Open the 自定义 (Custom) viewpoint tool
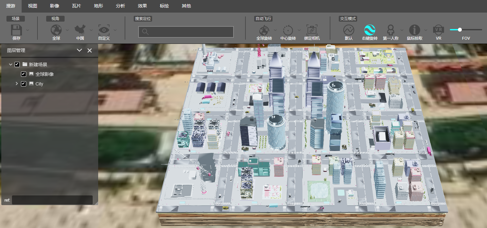 point(104,29)
